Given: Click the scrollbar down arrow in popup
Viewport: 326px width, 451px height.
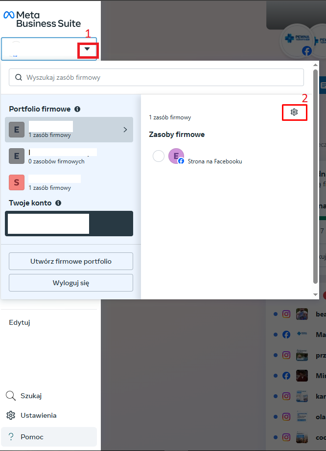Looking at the screenshot, I should pos(316,294).
